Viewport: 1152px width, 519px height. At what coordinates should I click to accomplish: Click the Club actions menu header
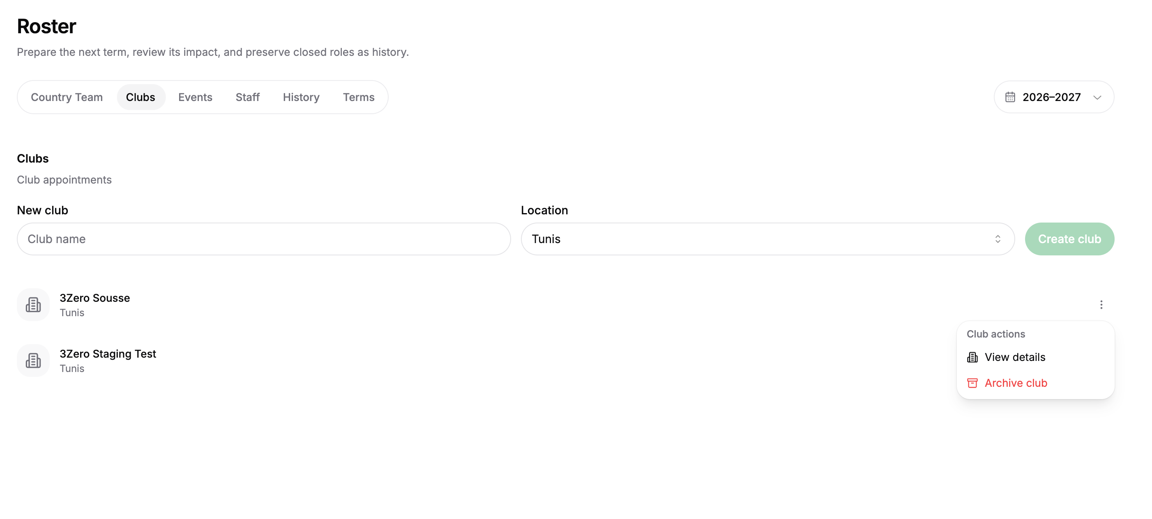click(x=995, y=334)
